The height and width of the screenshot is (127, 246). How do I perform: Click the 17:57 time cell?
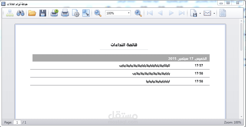click(x=199, y=65)
